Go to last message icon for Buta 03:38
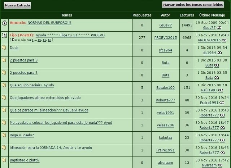This screenshot has width=231, height=168. (217, 65)
